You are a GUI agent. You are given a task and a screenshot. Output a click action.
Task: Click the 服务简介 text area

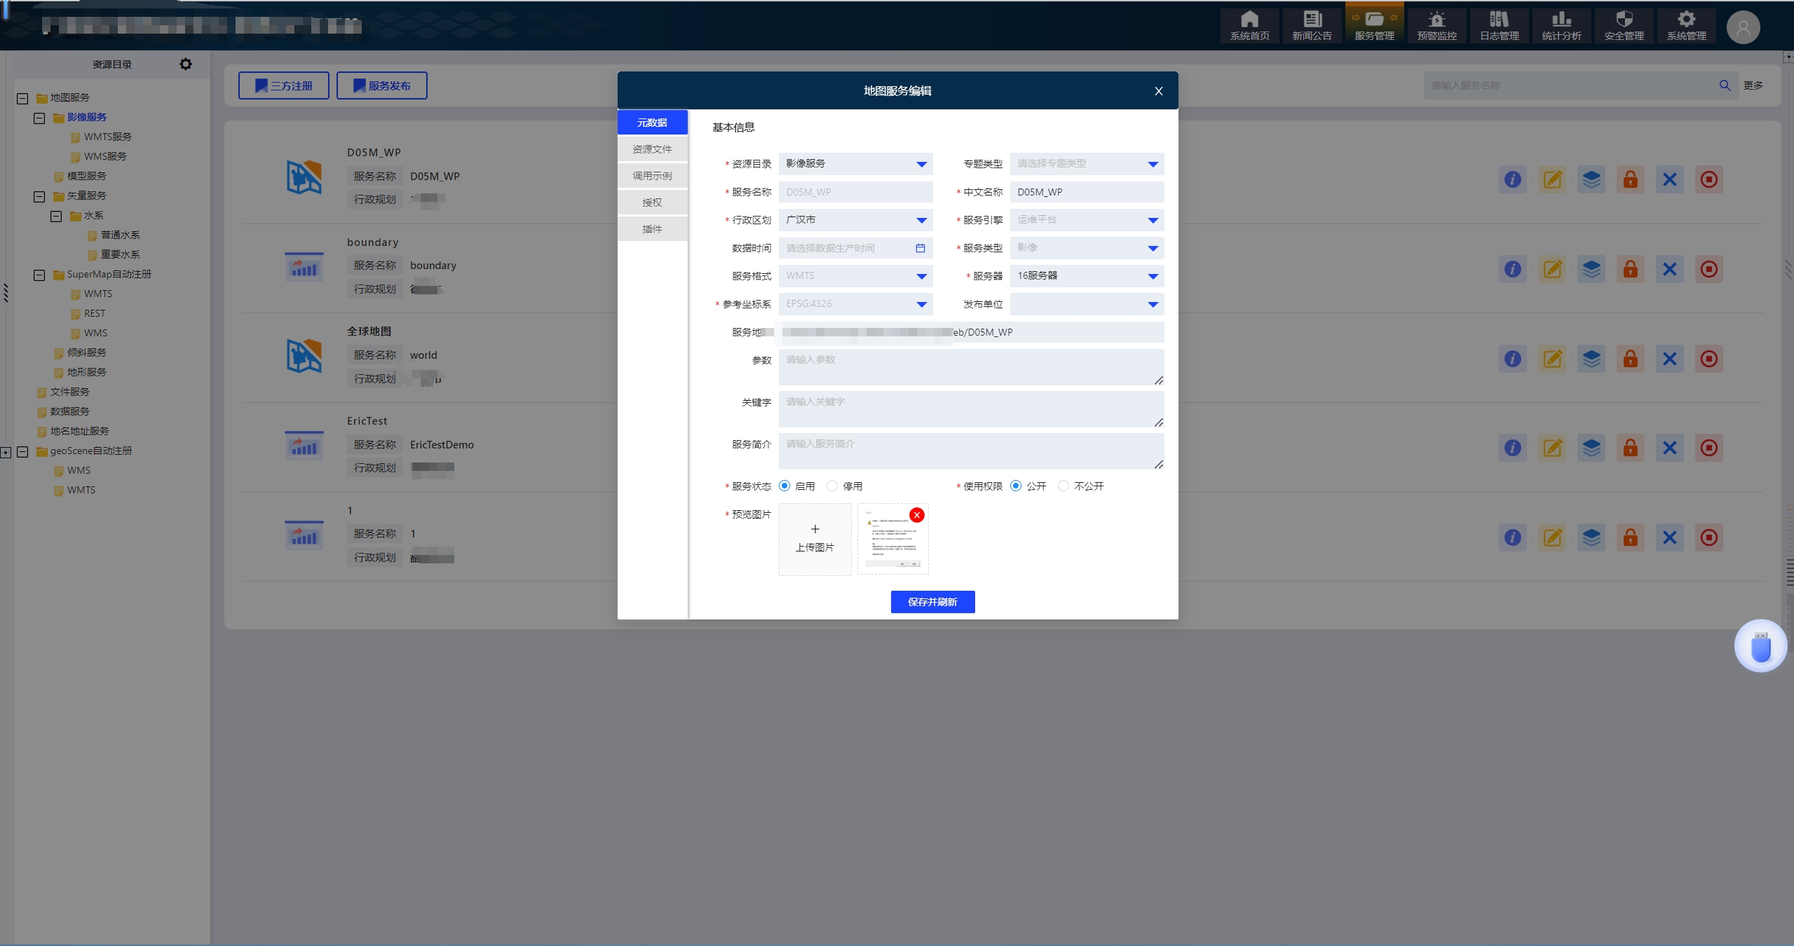pos(971,451)
